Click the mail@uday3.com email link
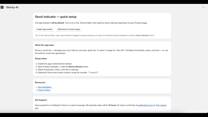Image resolution: width=208 pixels, height=117 pixels. 145,105
